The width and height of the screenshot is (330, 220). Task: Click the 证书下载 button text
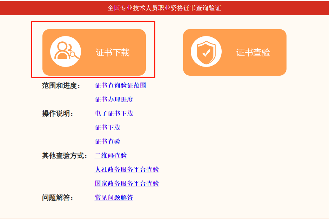(113, 53)
